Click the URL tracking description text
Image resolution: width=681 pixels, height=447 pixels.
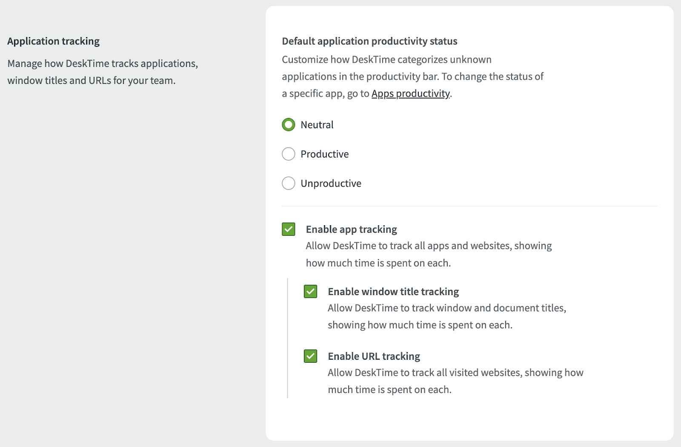tap(455, 381)
